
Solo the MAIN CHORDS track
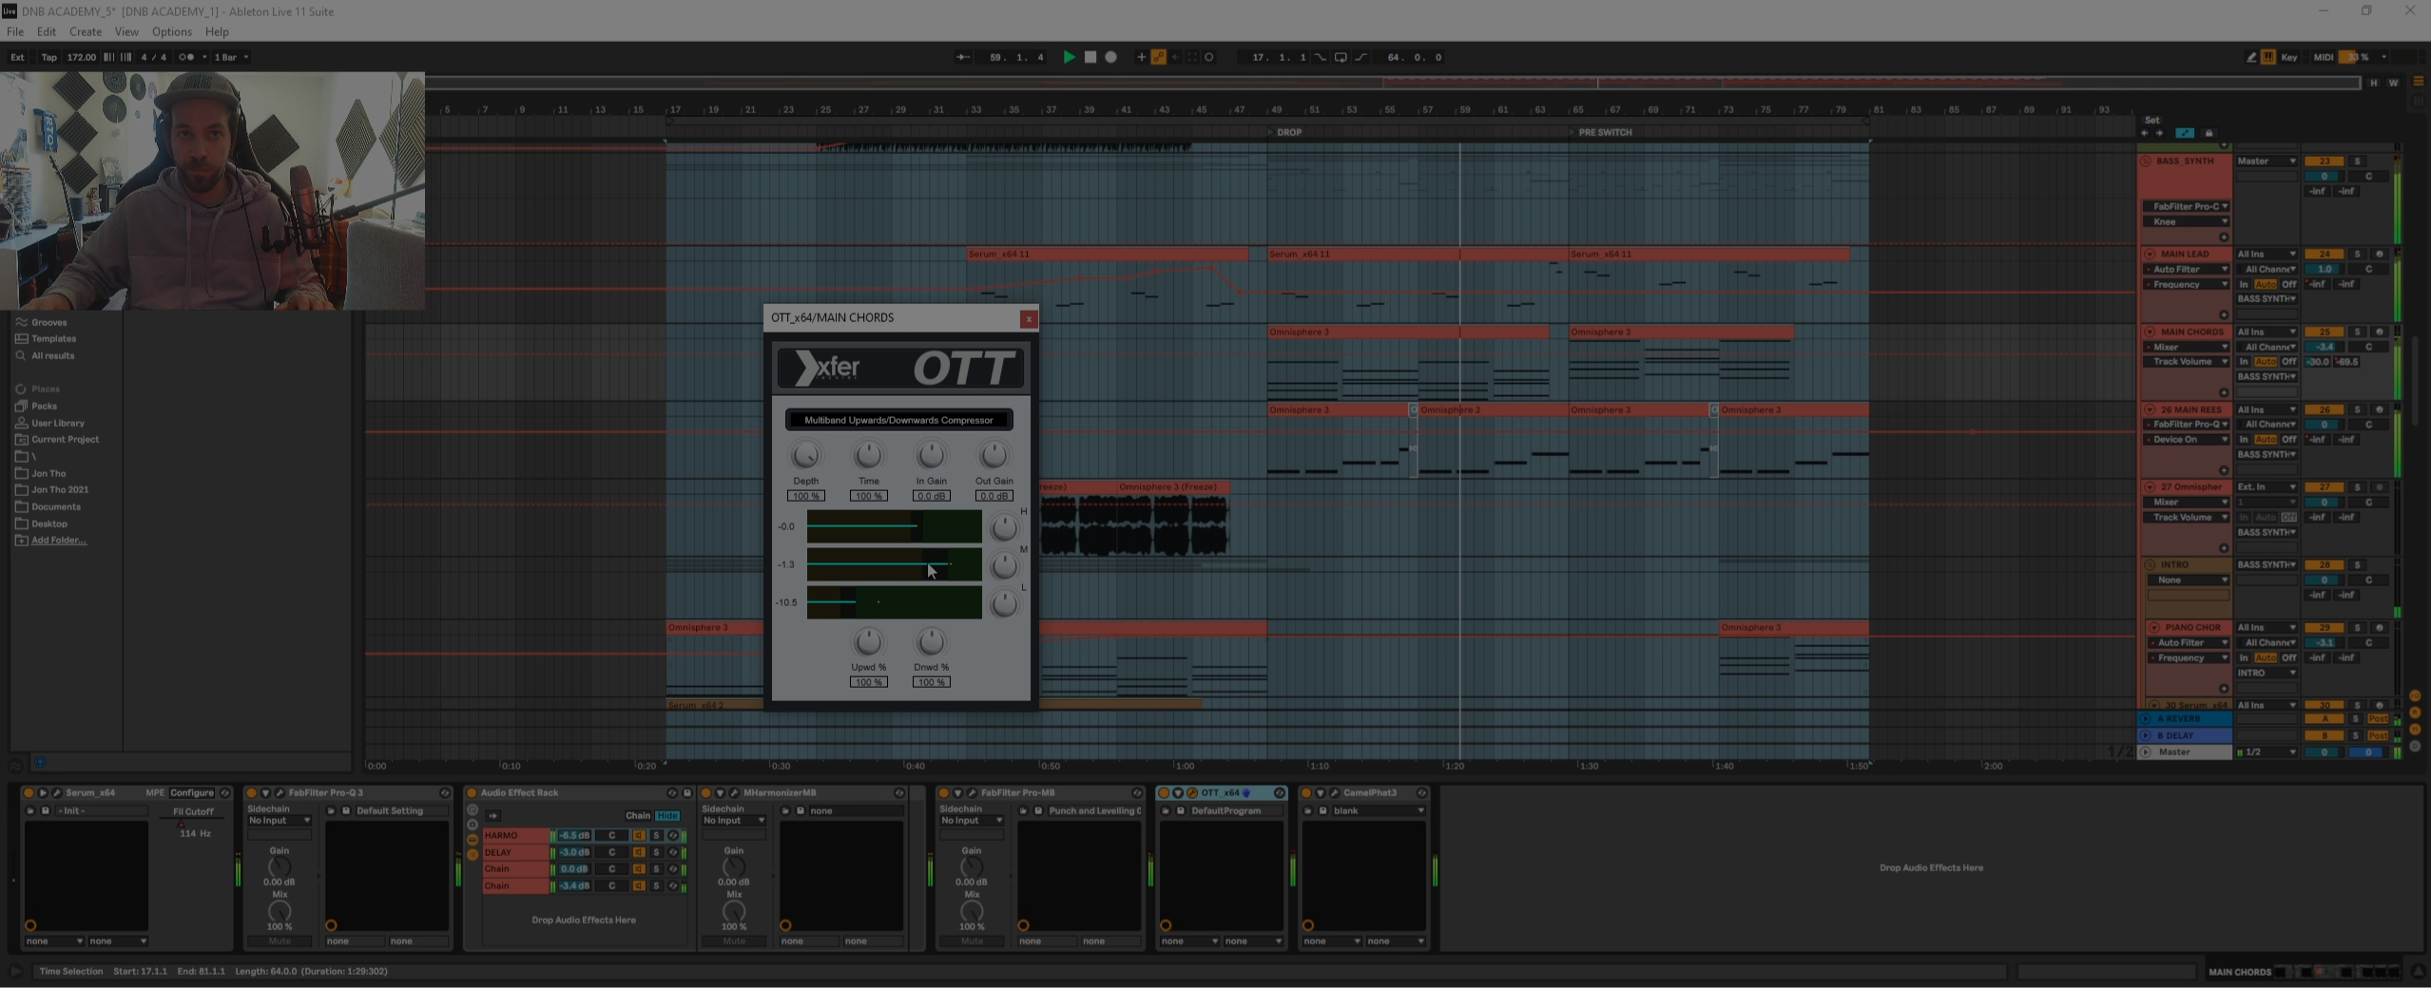pyautogui.click(x=2357, y=332)
